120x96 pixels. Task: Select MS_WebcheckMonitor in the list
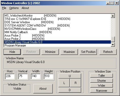tap(57, 16)
